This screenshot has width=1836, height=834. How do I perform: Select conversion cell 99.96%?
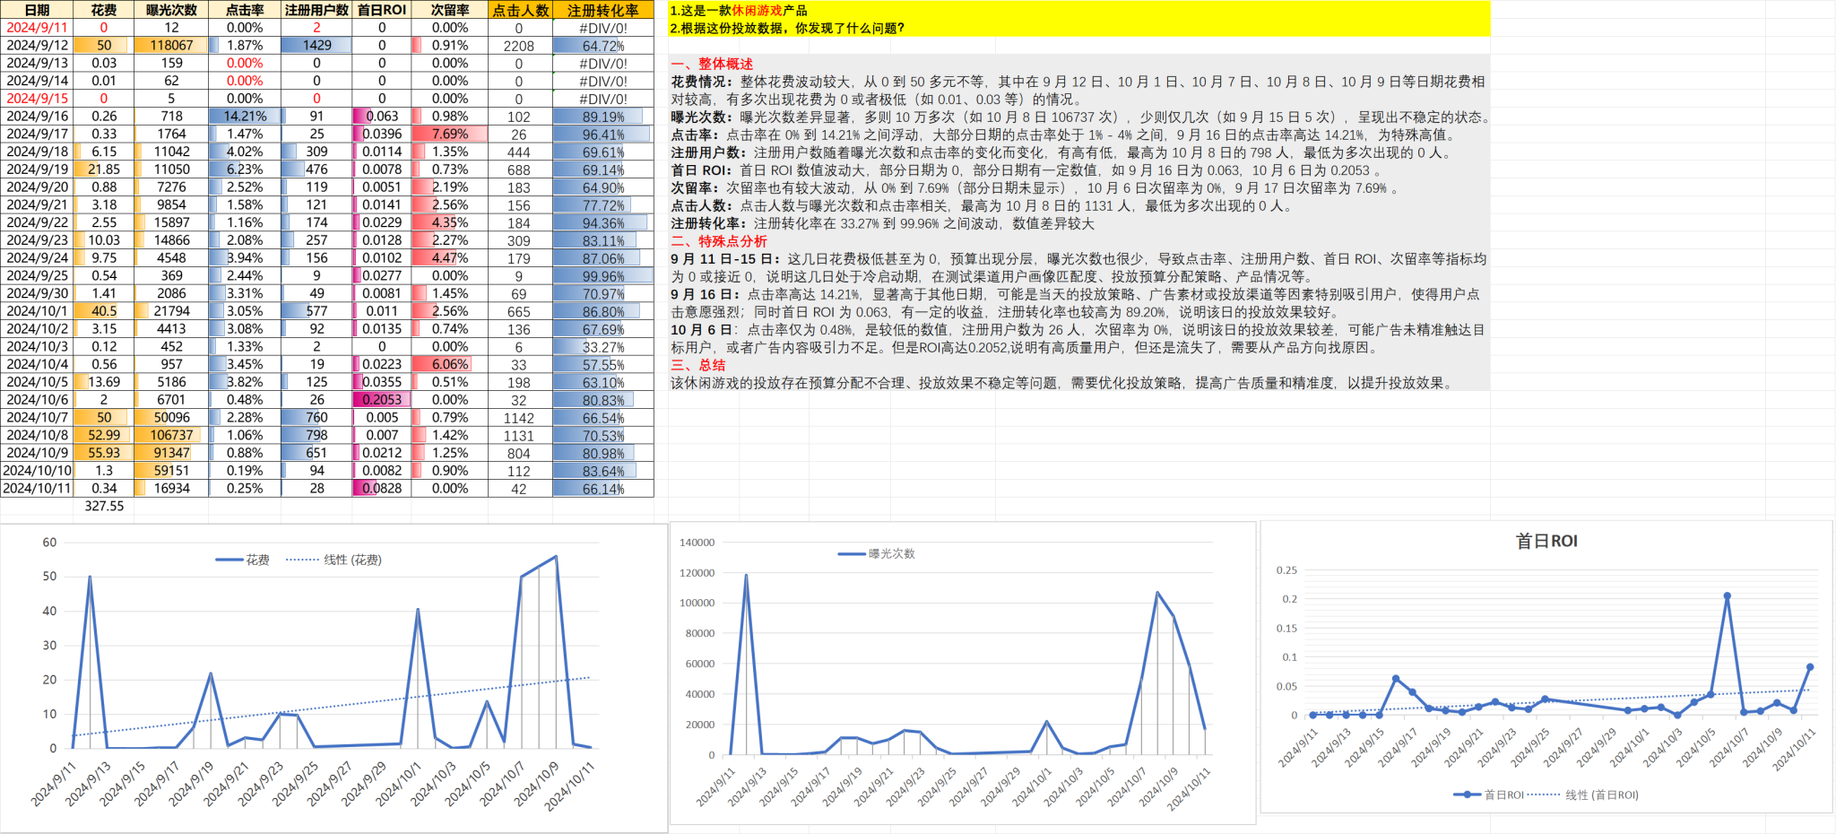[603, 276]
